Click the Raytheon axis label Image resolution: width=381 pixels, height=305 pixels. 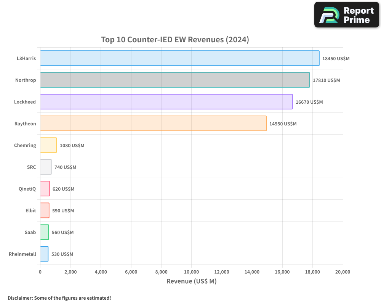(x=25, y=124)
